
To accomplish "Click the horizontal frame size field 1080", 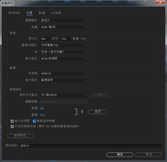I will point(44,39).
